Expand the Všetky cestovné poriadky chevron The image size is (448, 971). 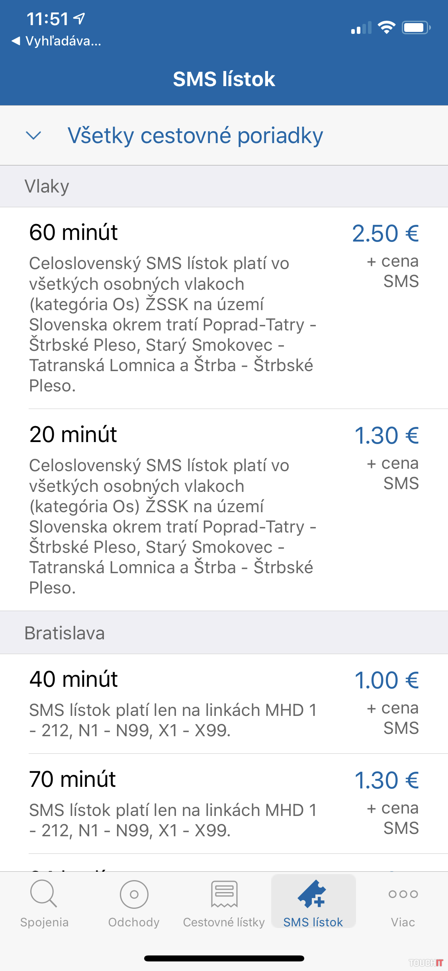[33, 136]
